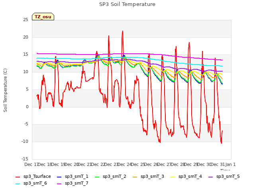This screenshot has width=255, height=191.
Task: Click the SP3 Soil Temperature chart title
Action: [127, 4]
